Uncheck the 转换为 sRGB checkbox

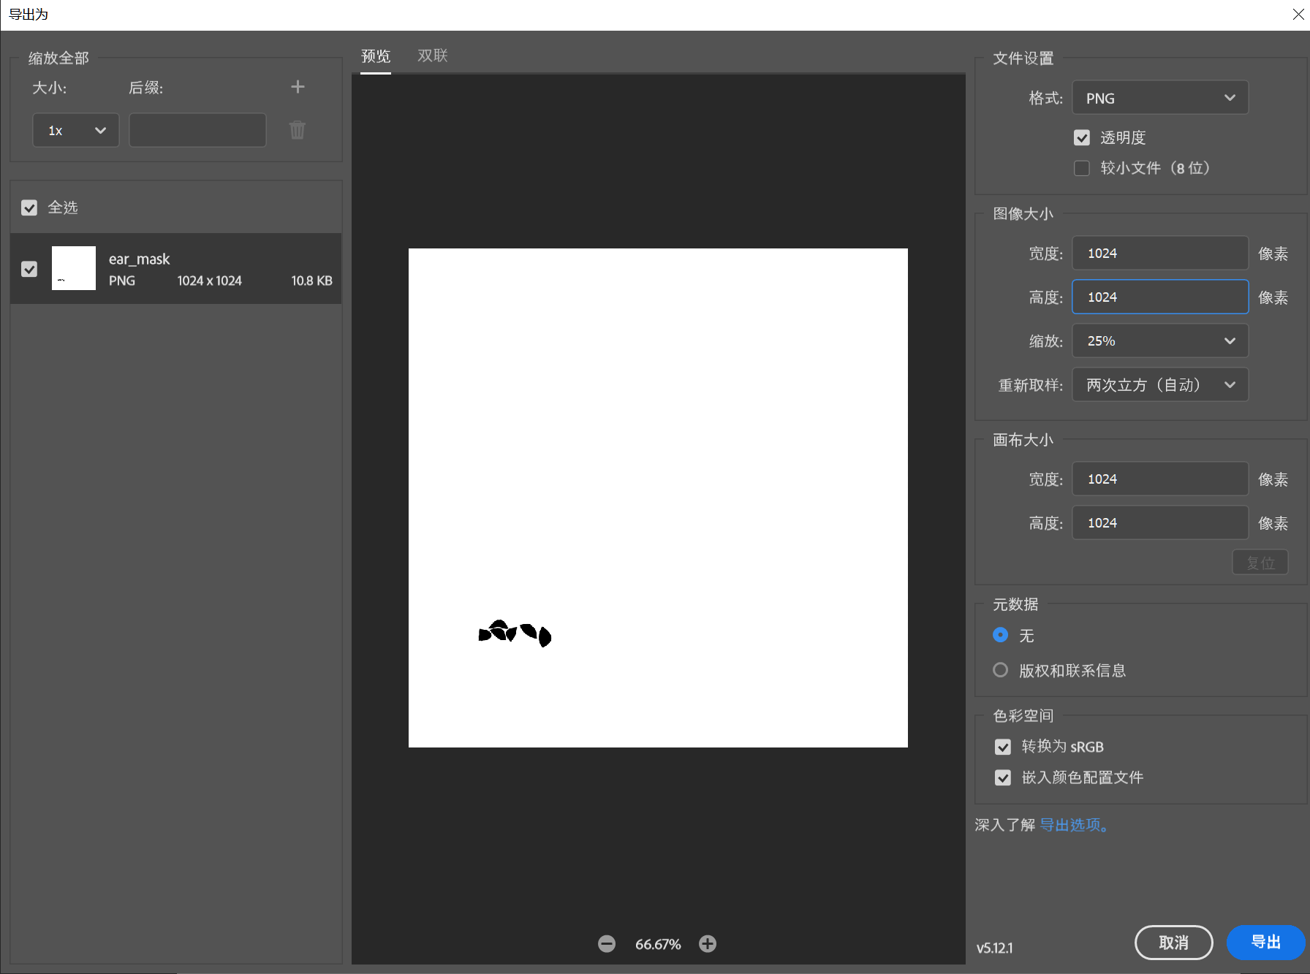[1003, 747]
